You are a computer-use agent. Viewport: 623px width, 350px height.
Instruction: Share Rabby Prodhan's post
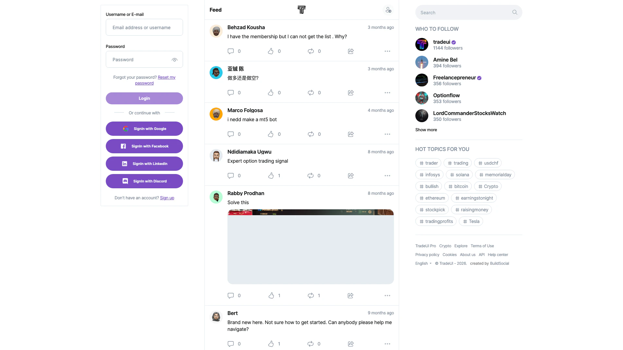350,296
